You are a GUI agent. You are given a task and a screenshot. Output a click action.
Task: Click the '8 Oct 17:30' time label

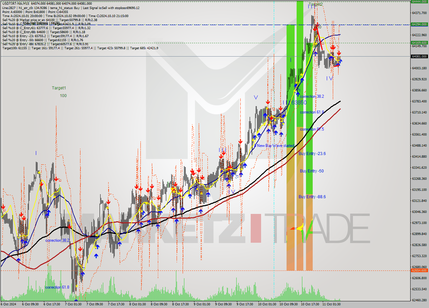pyautogui.click(x=180, y=304)
